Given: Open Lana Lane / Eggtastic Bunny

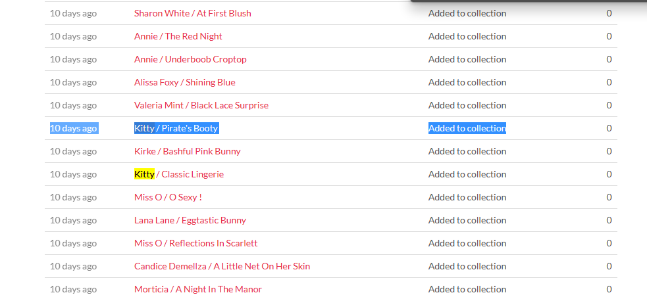Looking at the screenshot, I should [x=190, y=220].
